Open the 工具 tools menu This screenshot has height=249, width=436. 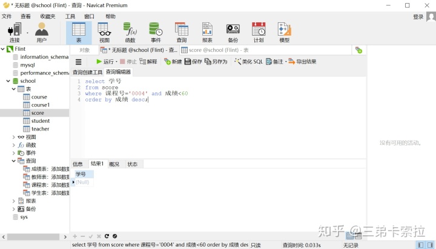(x=70, y=16)
